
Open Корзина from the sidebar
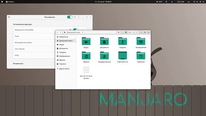66,64
